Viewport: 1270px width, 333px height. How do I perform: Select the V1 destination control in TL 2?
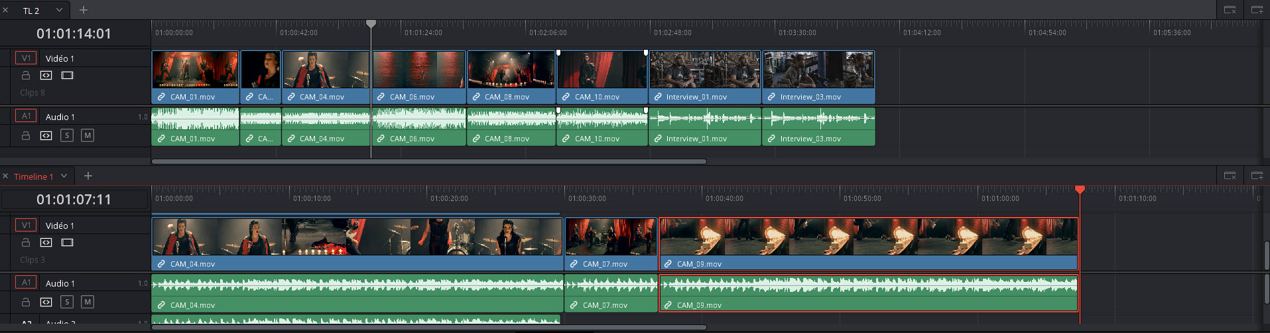tap(26, 58)
